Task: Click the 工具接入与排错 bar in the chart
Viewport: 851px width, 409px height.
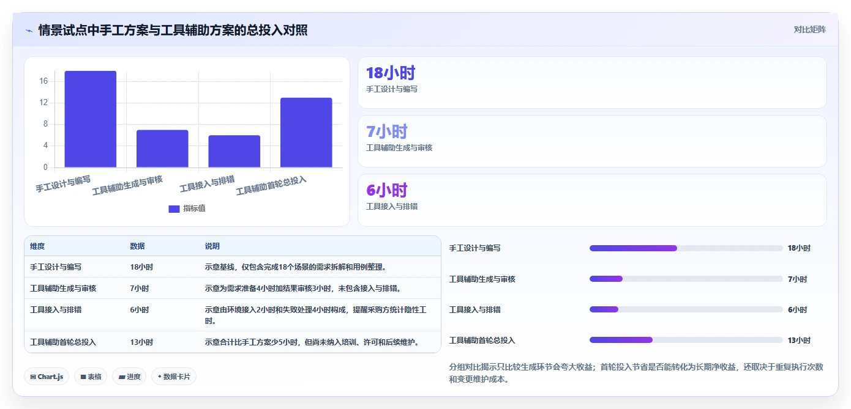Action: pyautogui.click(x=234, y=152)
